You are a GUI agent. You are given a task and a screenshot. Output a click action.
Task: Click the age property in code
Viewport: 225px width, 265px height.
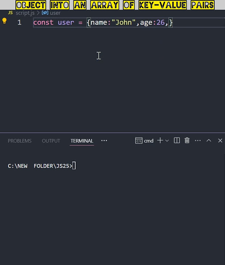146,23
